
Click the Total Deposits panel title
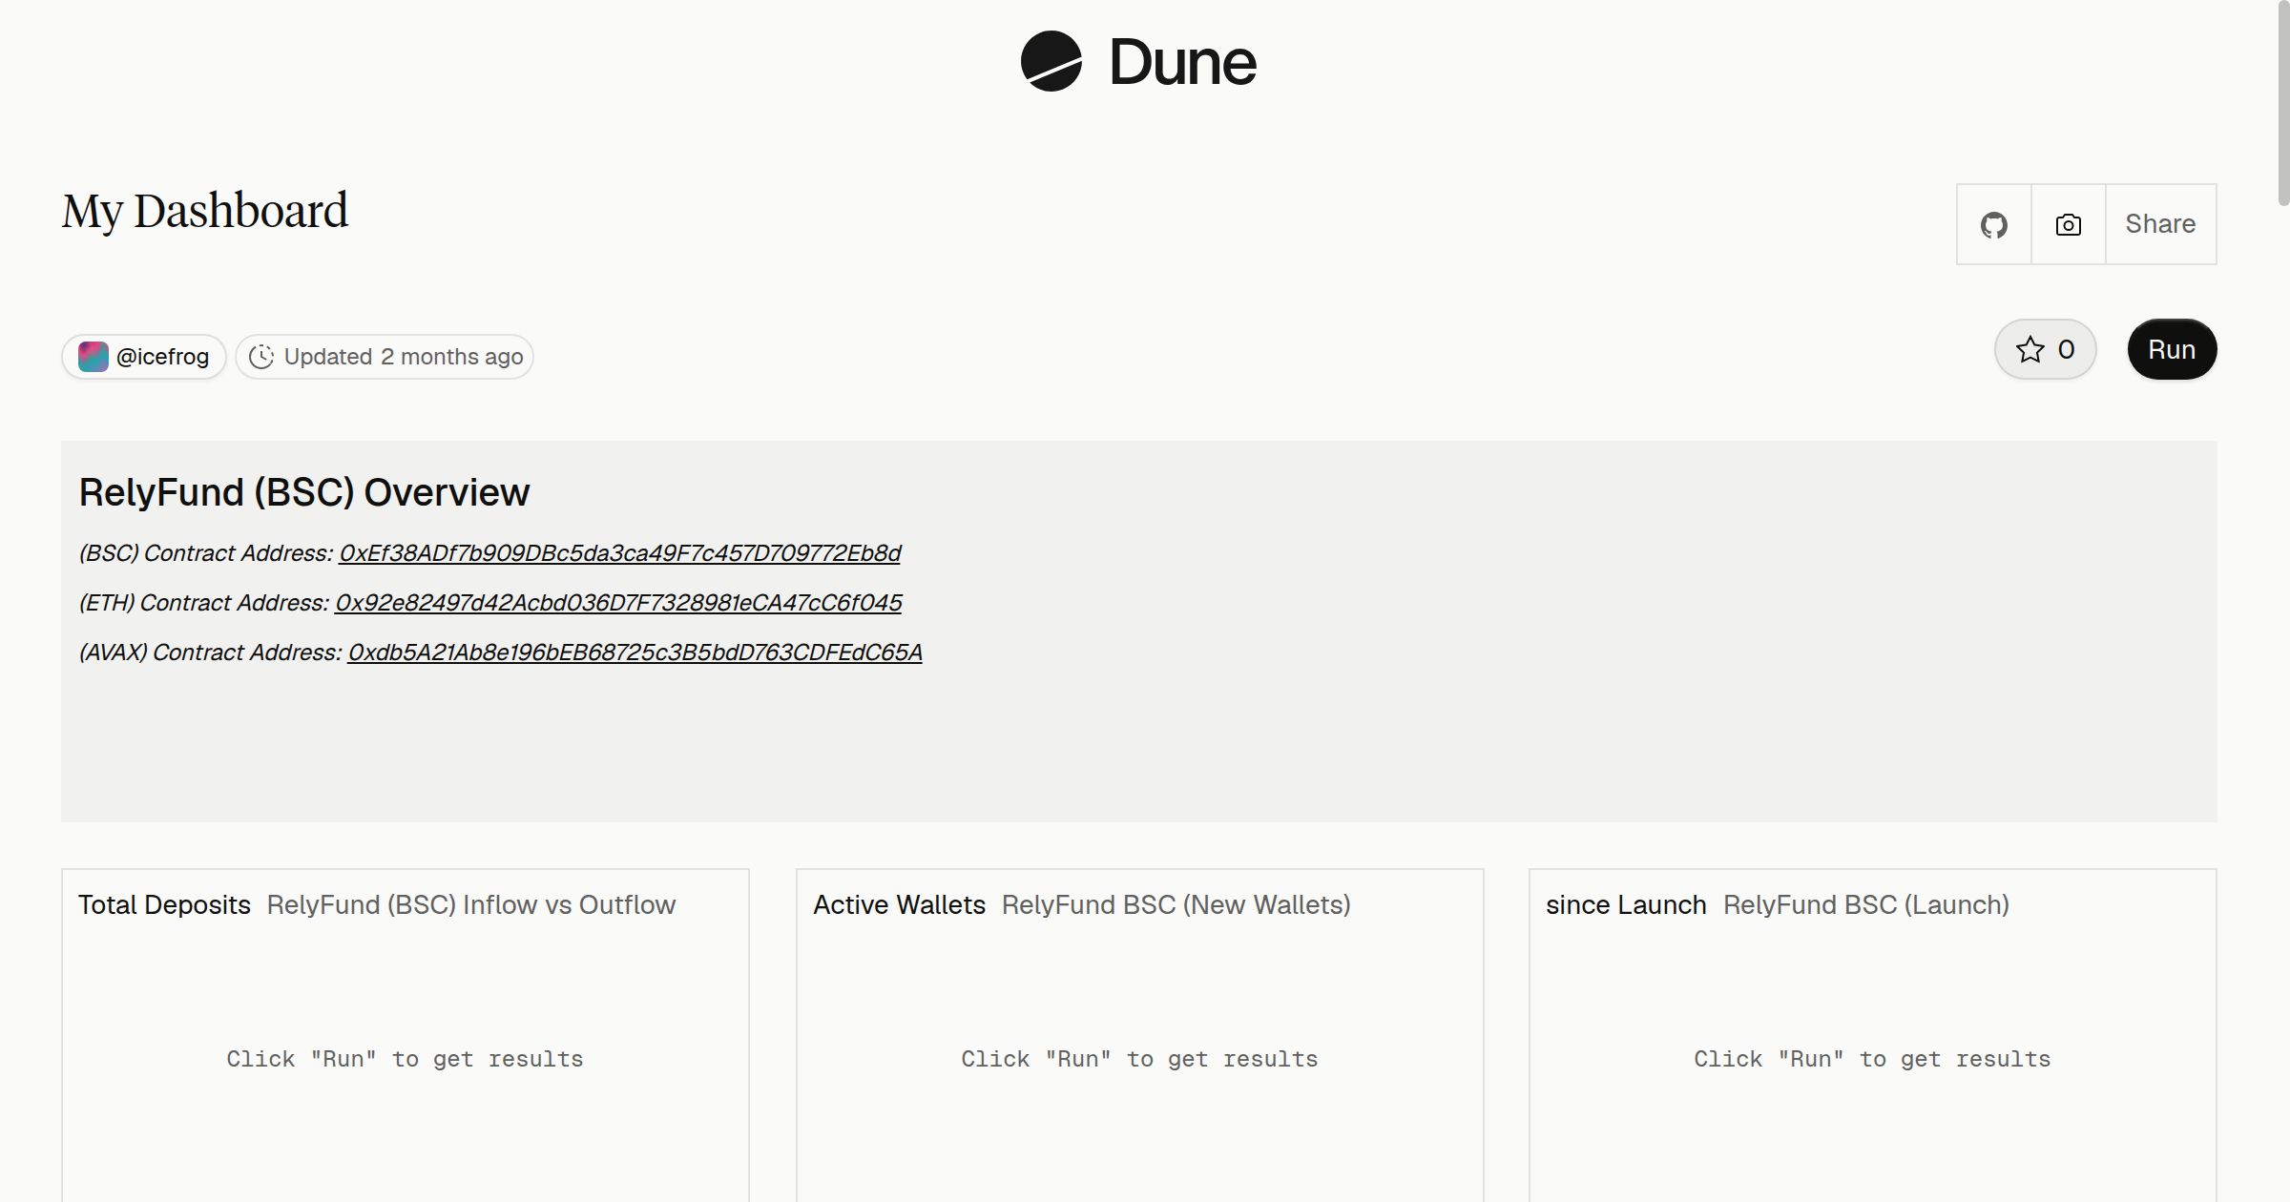[164, 904]
